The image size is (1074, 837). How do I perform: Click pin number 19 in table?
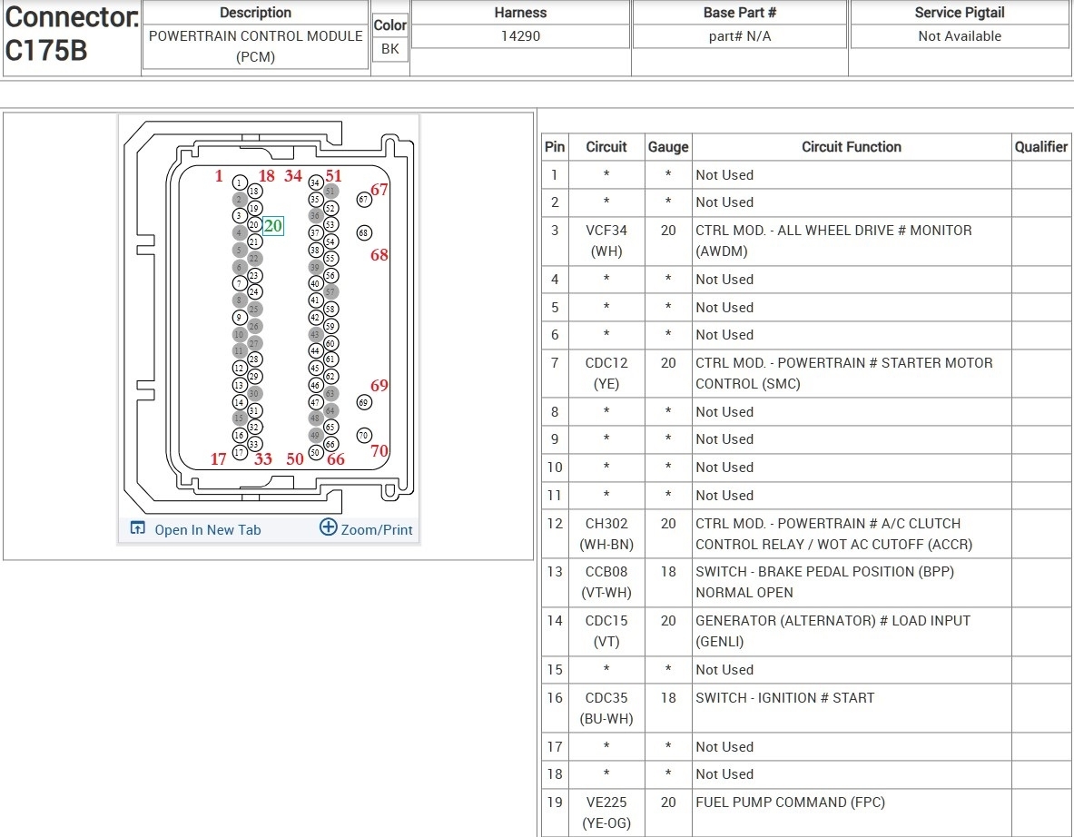coord(555,803)
